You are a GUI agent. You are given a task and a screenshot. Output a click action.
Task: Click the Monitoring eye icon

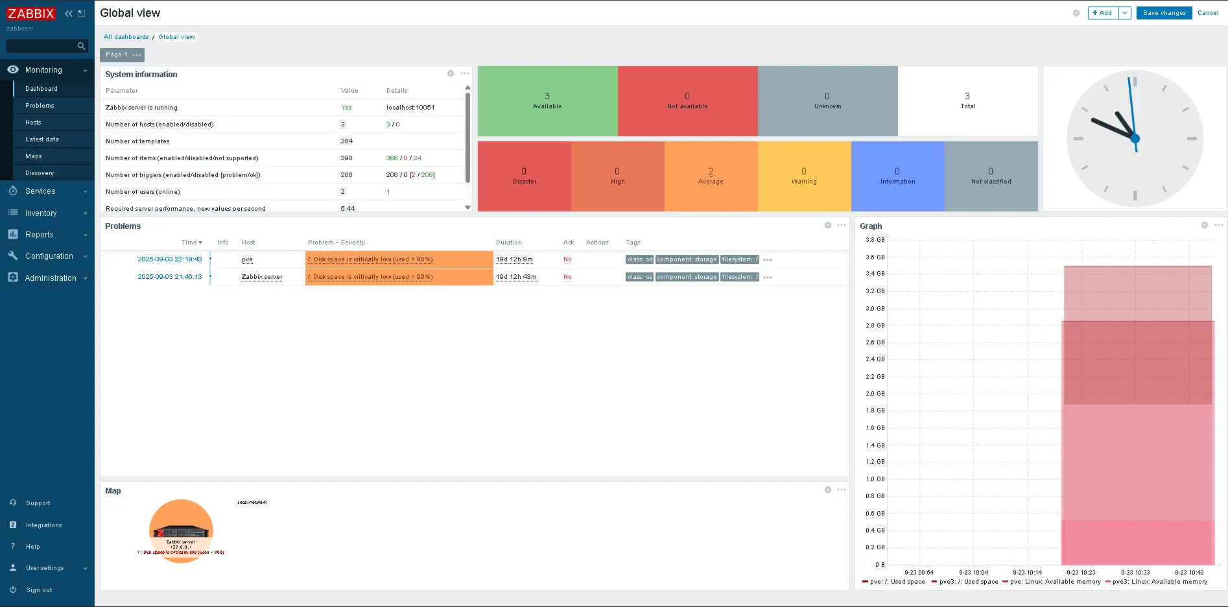13,69
